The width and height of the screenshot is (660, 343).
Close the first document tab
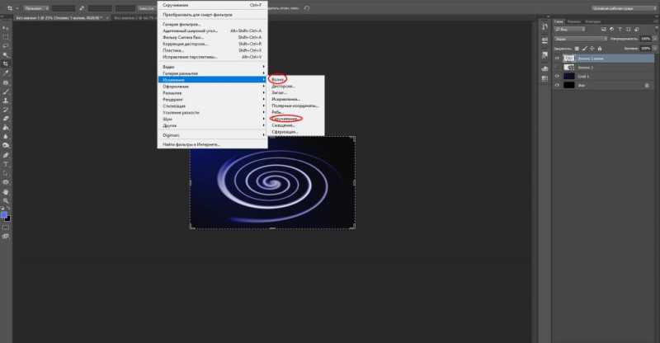[x=107, y=18]
